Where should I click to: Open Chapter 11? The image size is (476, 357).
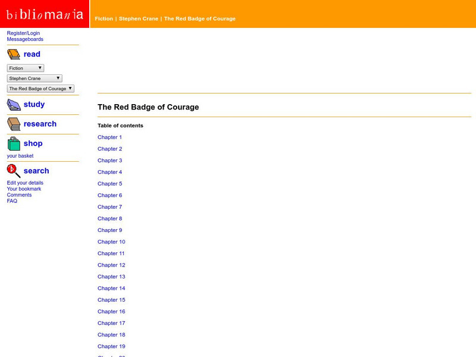111,253
